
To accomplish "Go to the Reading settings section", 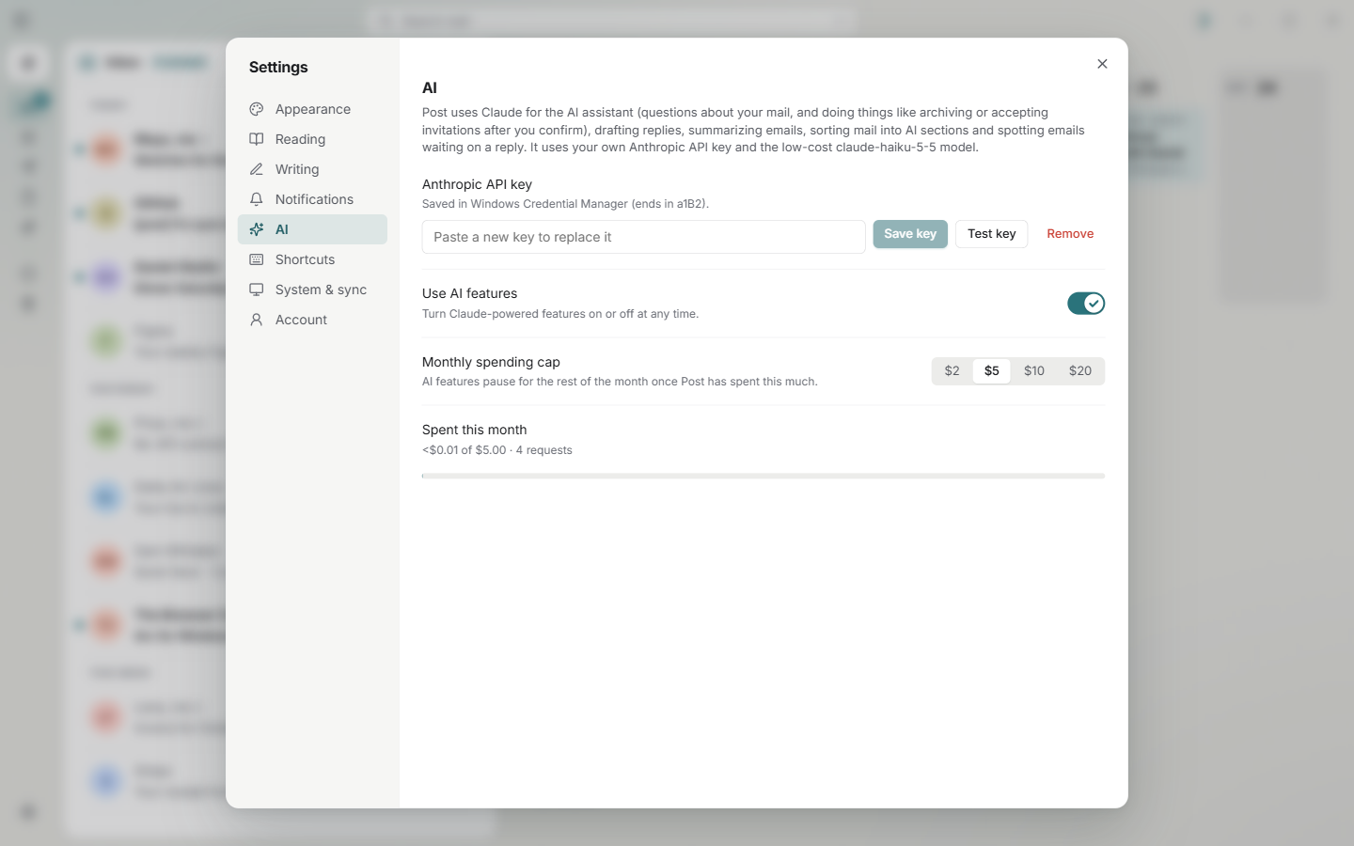I will (x=312, y=139).
